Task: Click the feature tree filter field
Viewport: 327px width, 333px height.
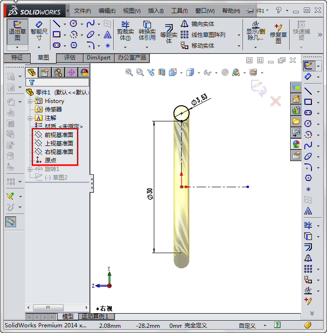Action: [x=59, y=82]
